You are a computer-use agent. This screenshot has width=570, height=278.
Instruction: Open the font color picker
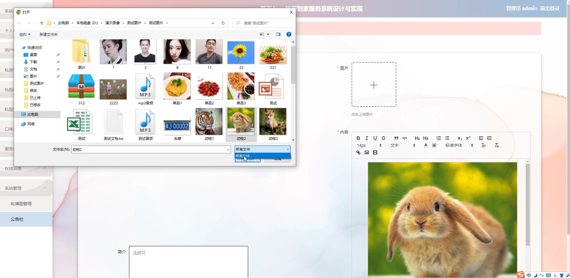click(x=426, y=145)
